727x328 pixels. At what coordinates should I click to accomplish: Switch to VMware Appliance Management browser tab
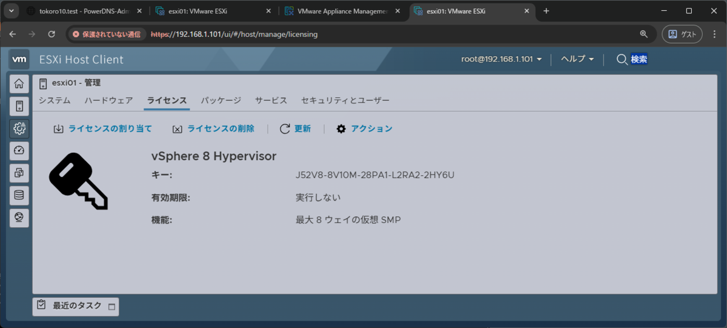tap(343, 11)
